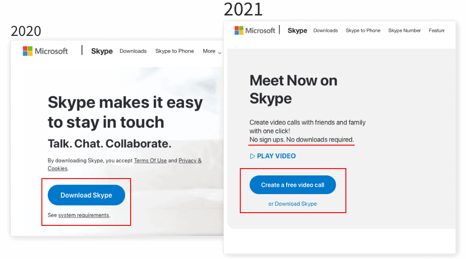Click 'No sign ups. No downloads required.' text

[302, 140]
